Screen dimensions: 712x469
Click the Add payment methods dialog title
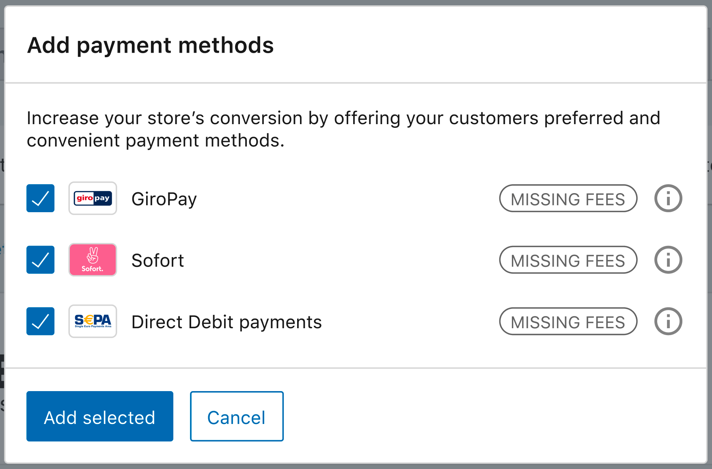pos(150,45)
